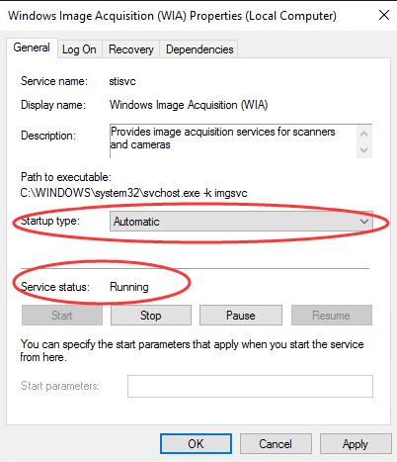Click the disabled Resume button
Image resolution: width=397 pixels, height=462 pixels.
(x=332, y=316)
